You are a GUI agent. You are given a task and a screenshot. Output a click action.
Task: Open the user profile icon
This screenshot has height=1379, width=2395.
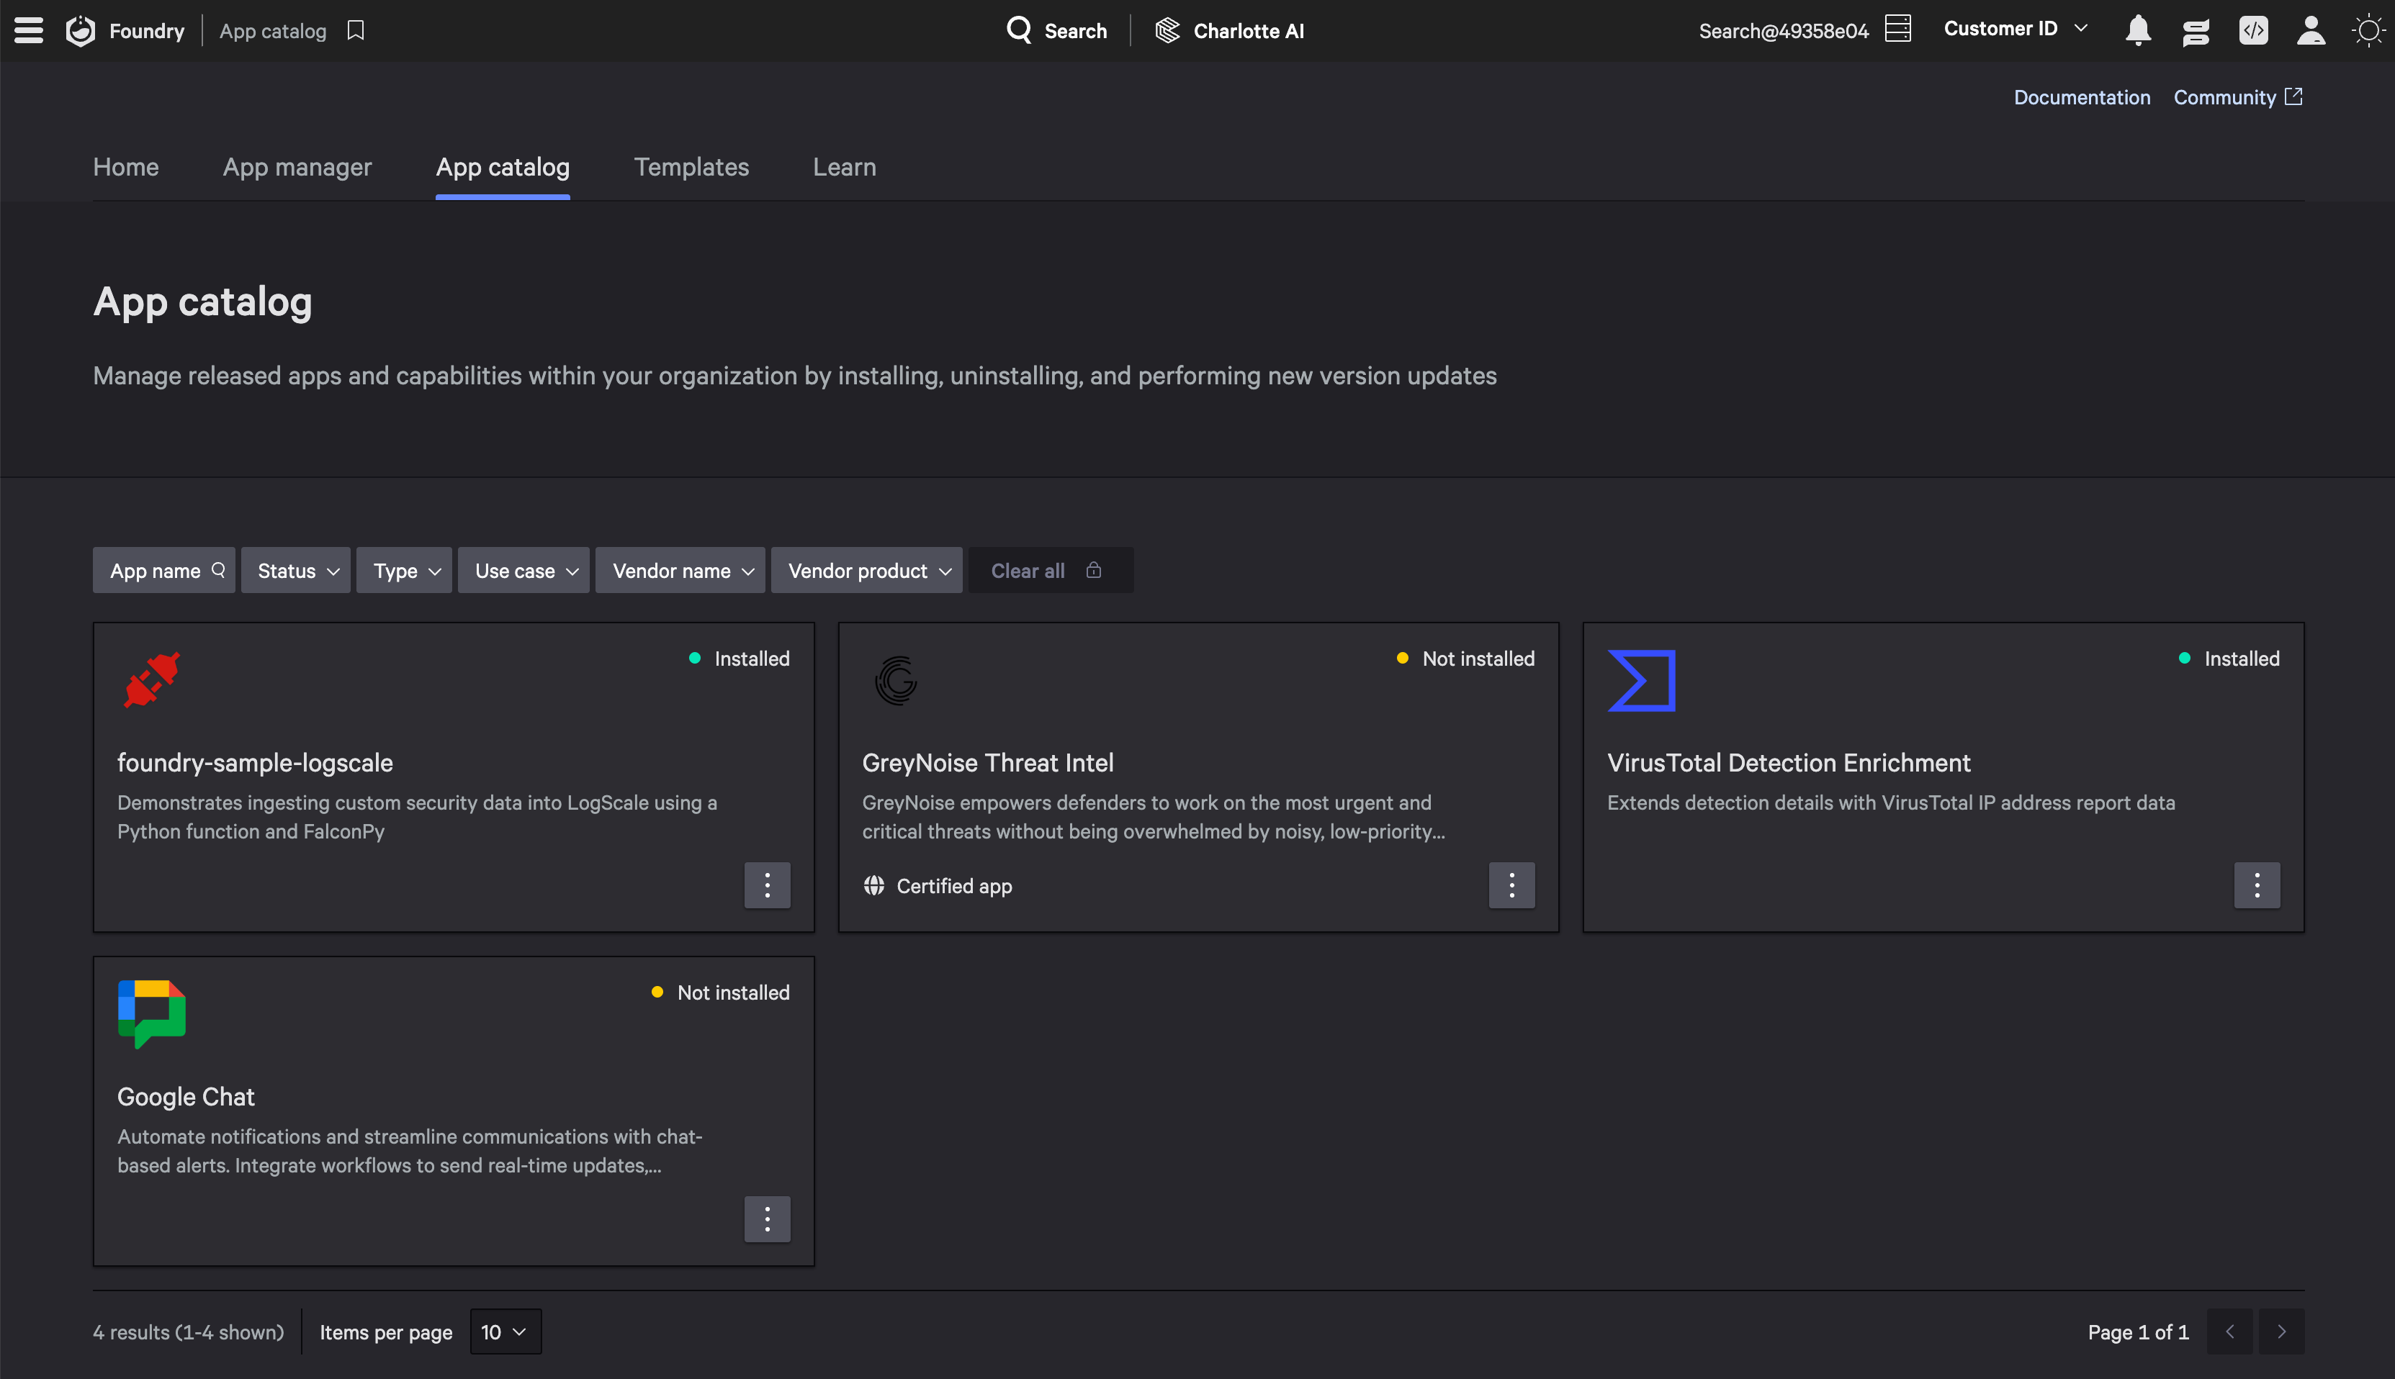(x=2311, y=30)
